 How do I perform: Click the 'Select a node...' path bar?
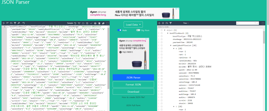(211, 27)
